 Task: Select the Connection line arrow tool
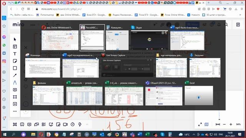tap(15, 75)
